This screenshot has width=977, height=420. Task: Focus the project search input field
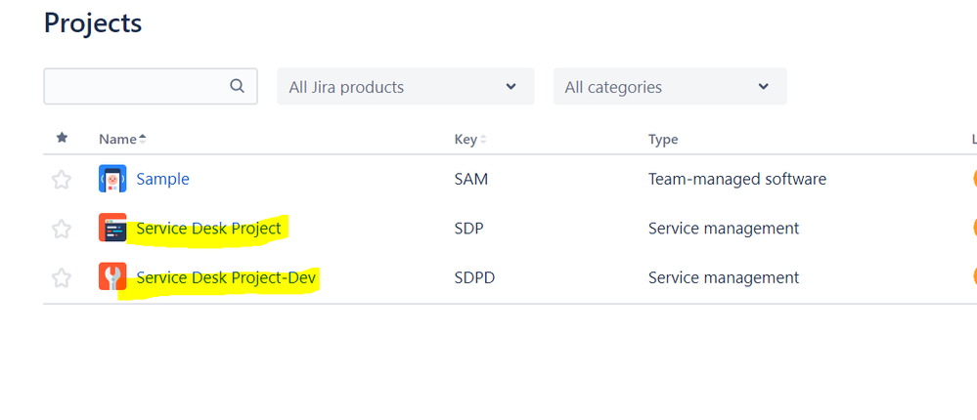[x=151, y=87]
